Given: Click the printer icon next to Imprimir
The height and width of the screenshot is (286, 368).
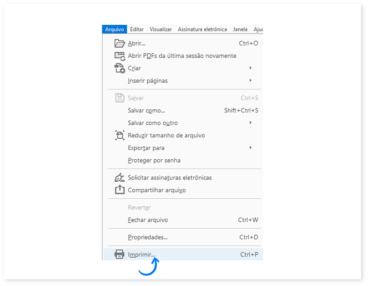Looking at the screenshot, I should (119, 254).
